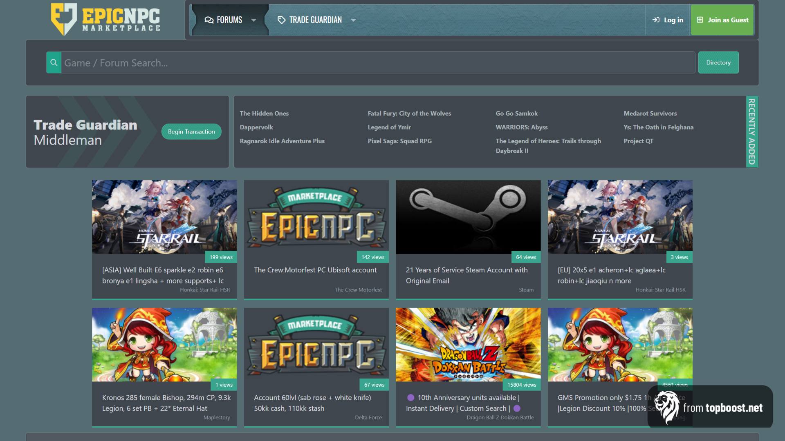Open the Dokkan Battle listing thumbnail
Viewport: 785px width, 441px height.
[468, 345]
